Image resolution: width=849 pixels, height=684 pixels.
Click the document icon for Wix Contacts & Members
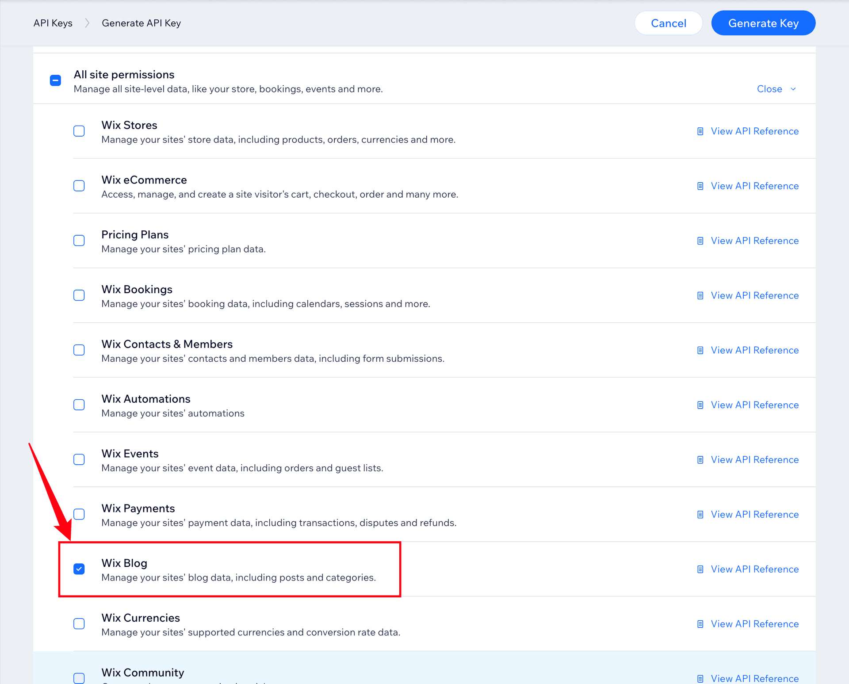700,350
